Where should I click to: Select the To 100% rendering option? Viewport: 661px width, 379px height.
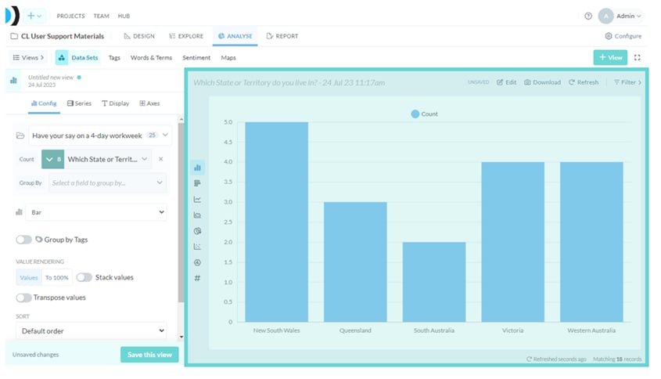[57, 278]
